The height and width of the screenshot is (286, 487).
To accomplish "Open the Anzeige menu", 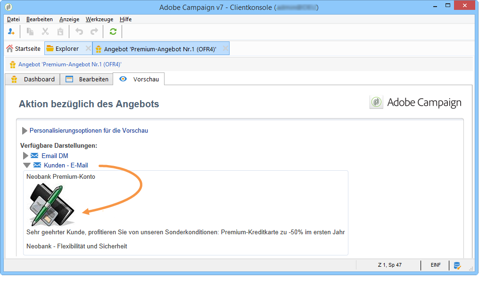I will [x=69, y=19].
